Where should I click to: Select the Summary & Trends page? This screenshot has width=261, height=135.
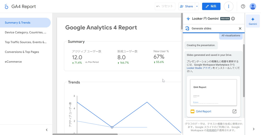tap(17, 23)
